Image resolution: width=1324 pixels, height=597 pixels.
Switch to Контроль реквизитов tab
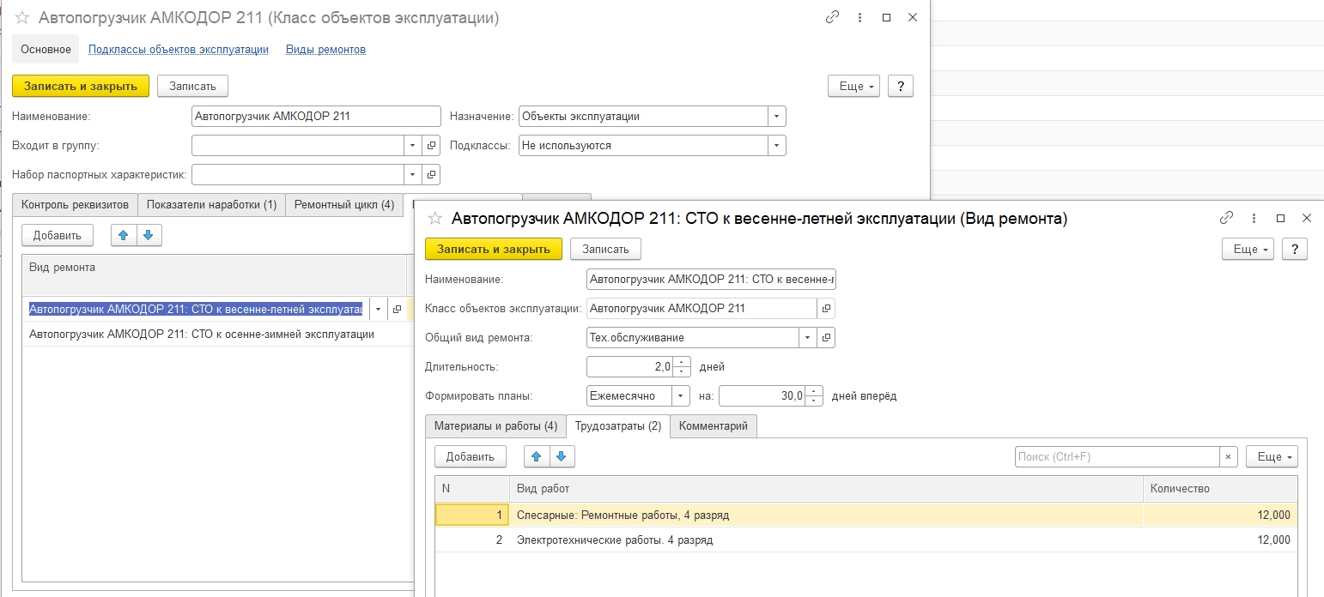[x=76, y=205]
